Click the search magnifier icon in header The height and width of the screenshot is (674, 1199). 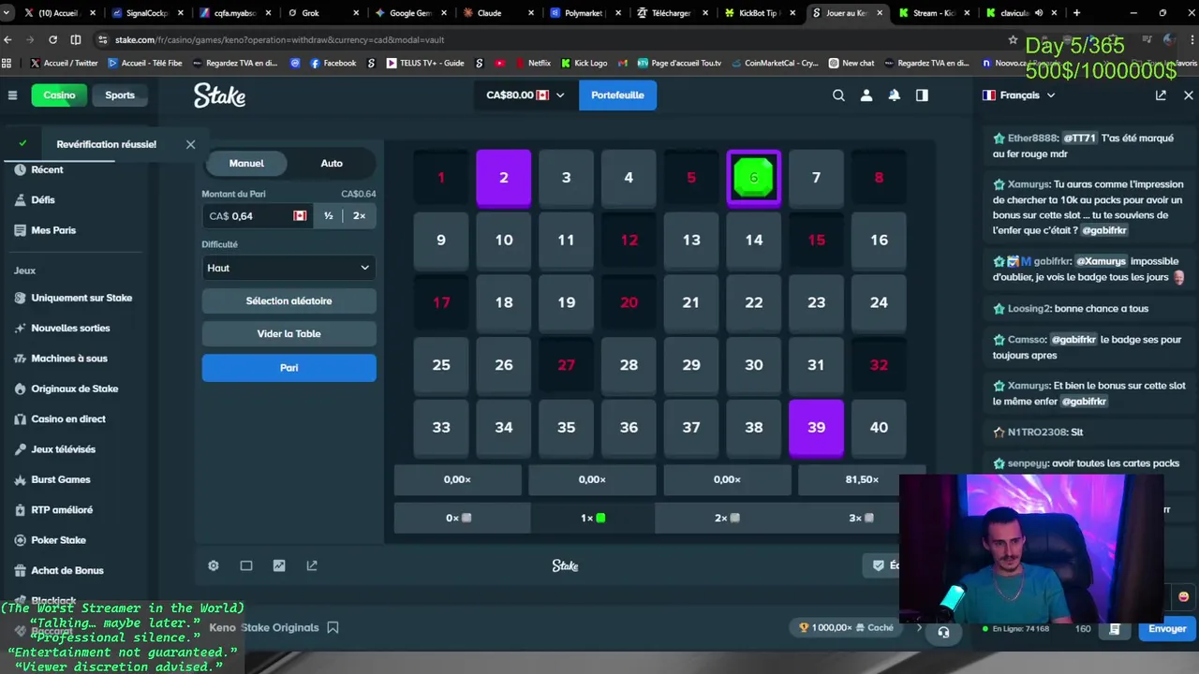coord(838,95)
